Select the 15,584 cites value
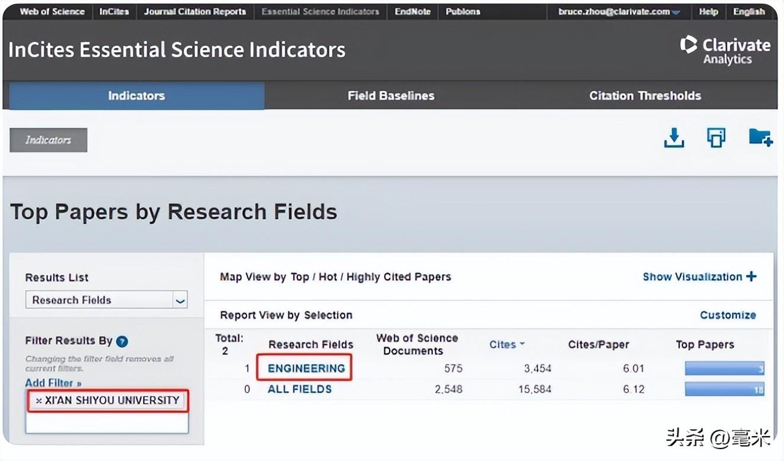 (x=534, y=389)
